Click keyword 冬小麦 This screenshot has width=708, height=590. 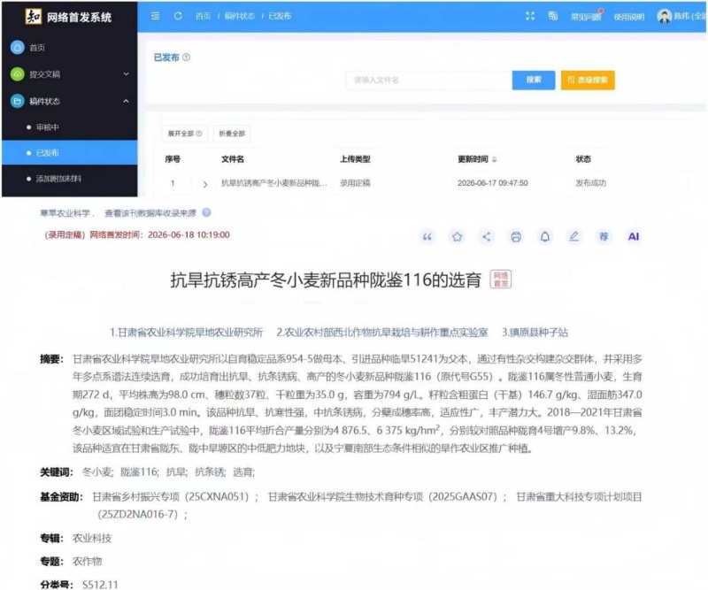[97, 472]
